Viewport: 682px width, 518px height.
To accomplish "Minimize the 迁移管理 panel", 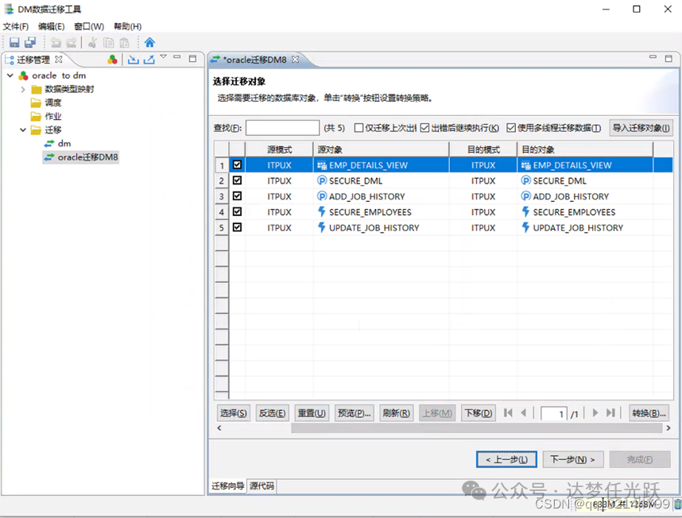I will (x=177, y=57).
